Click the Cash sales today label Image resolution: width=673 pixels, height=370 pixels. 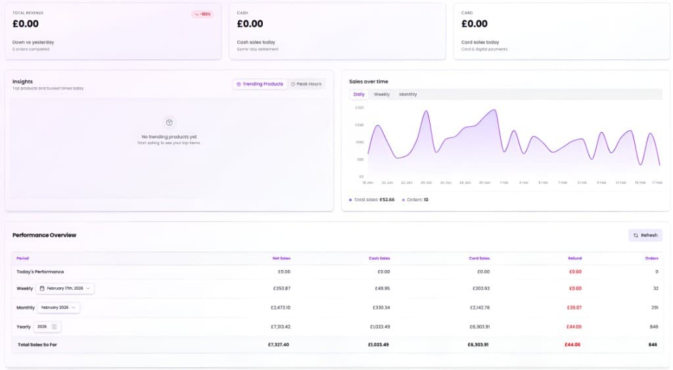point(256,43)
